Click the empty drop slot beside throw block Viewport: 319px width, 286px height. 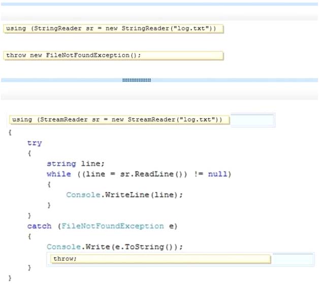pyautogui.click(x=293, y=259)
